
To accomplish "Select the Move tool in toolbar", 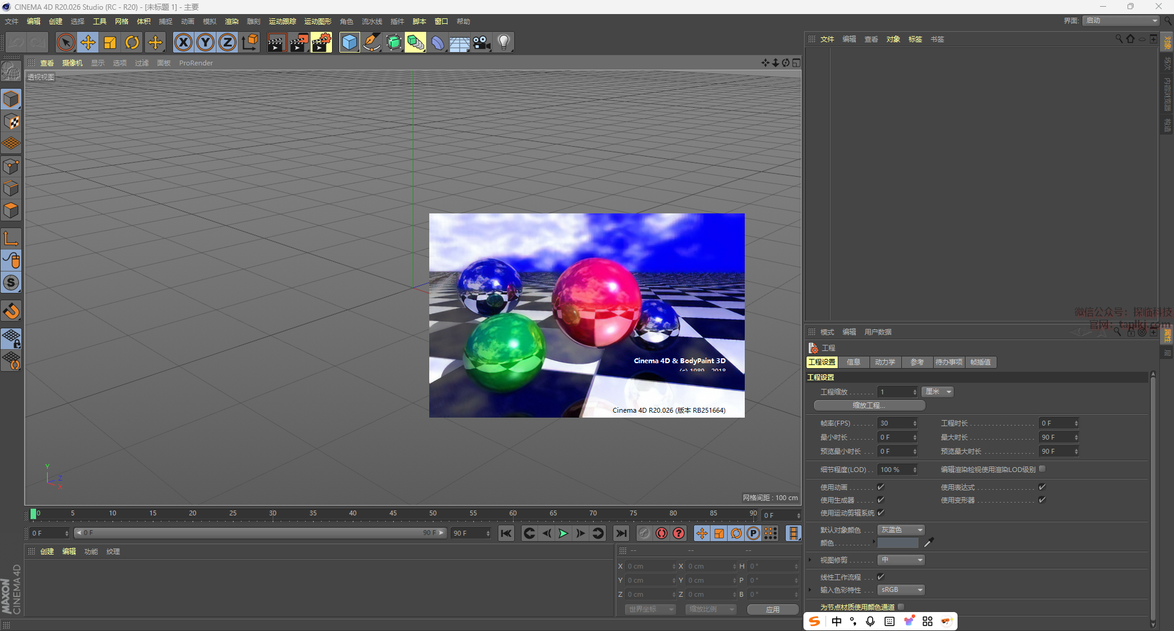I will coord(88,42).
